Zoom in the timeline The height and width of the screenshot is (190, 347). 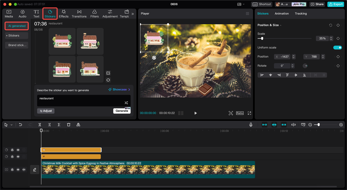(341, 125)
